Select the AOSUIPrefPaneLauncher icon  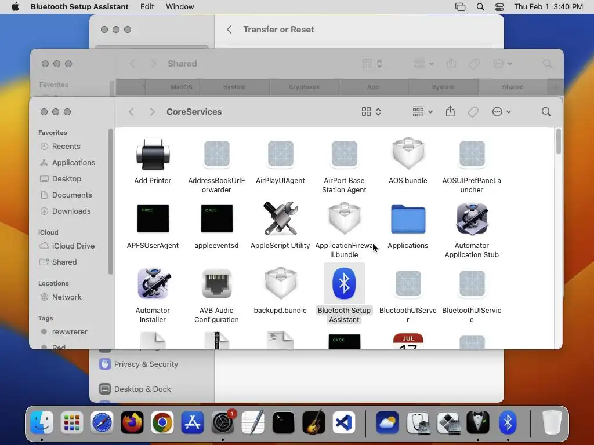pos(472,154)
